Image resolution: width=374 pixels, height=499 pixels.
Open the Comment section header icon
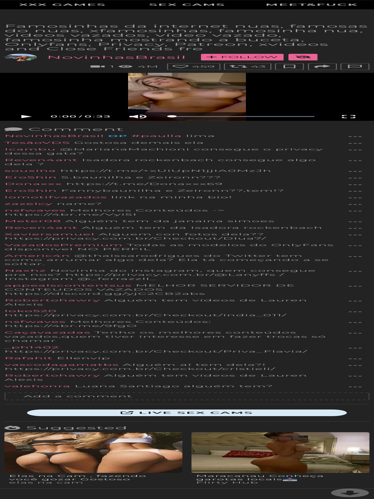tap(13, 130)
